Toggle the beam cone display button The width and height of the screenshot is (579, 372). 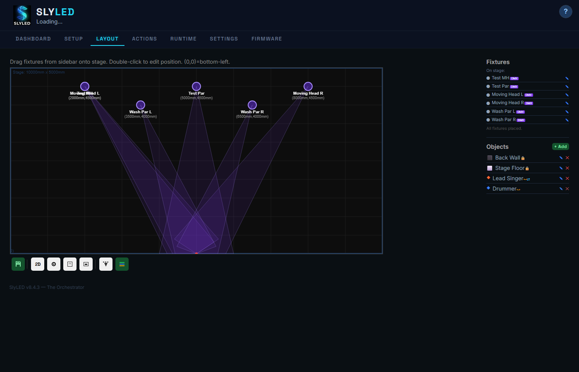click(x=106, y=264)
